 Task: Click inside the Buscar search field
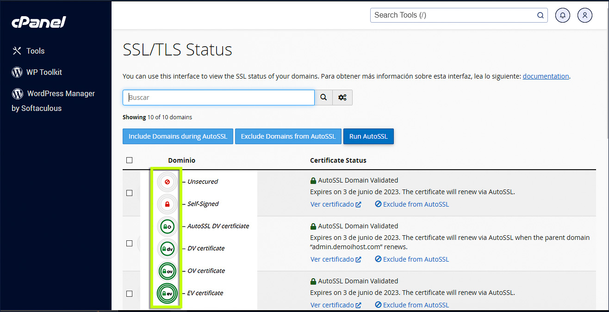point(217,97)
